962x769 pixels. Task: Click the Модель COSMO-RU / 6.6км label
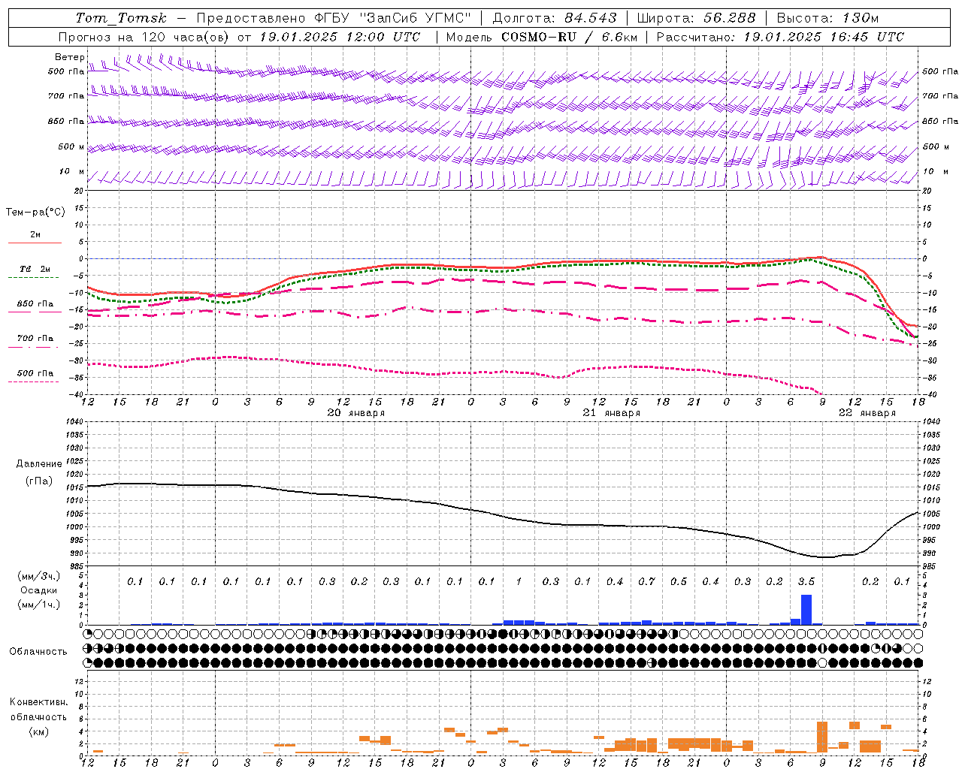tap(542, 37)
